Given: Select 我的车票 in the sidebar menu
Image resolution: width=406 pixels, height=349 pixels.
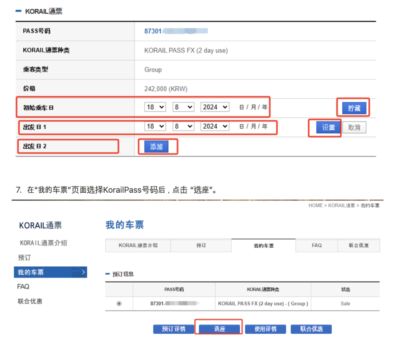Looking at the screenshot, I should [x=50, y=272].
